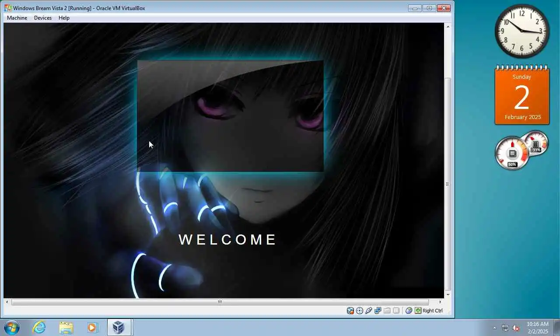
Task: Minimize the VirtualBox window
Action: click(415, 8)
